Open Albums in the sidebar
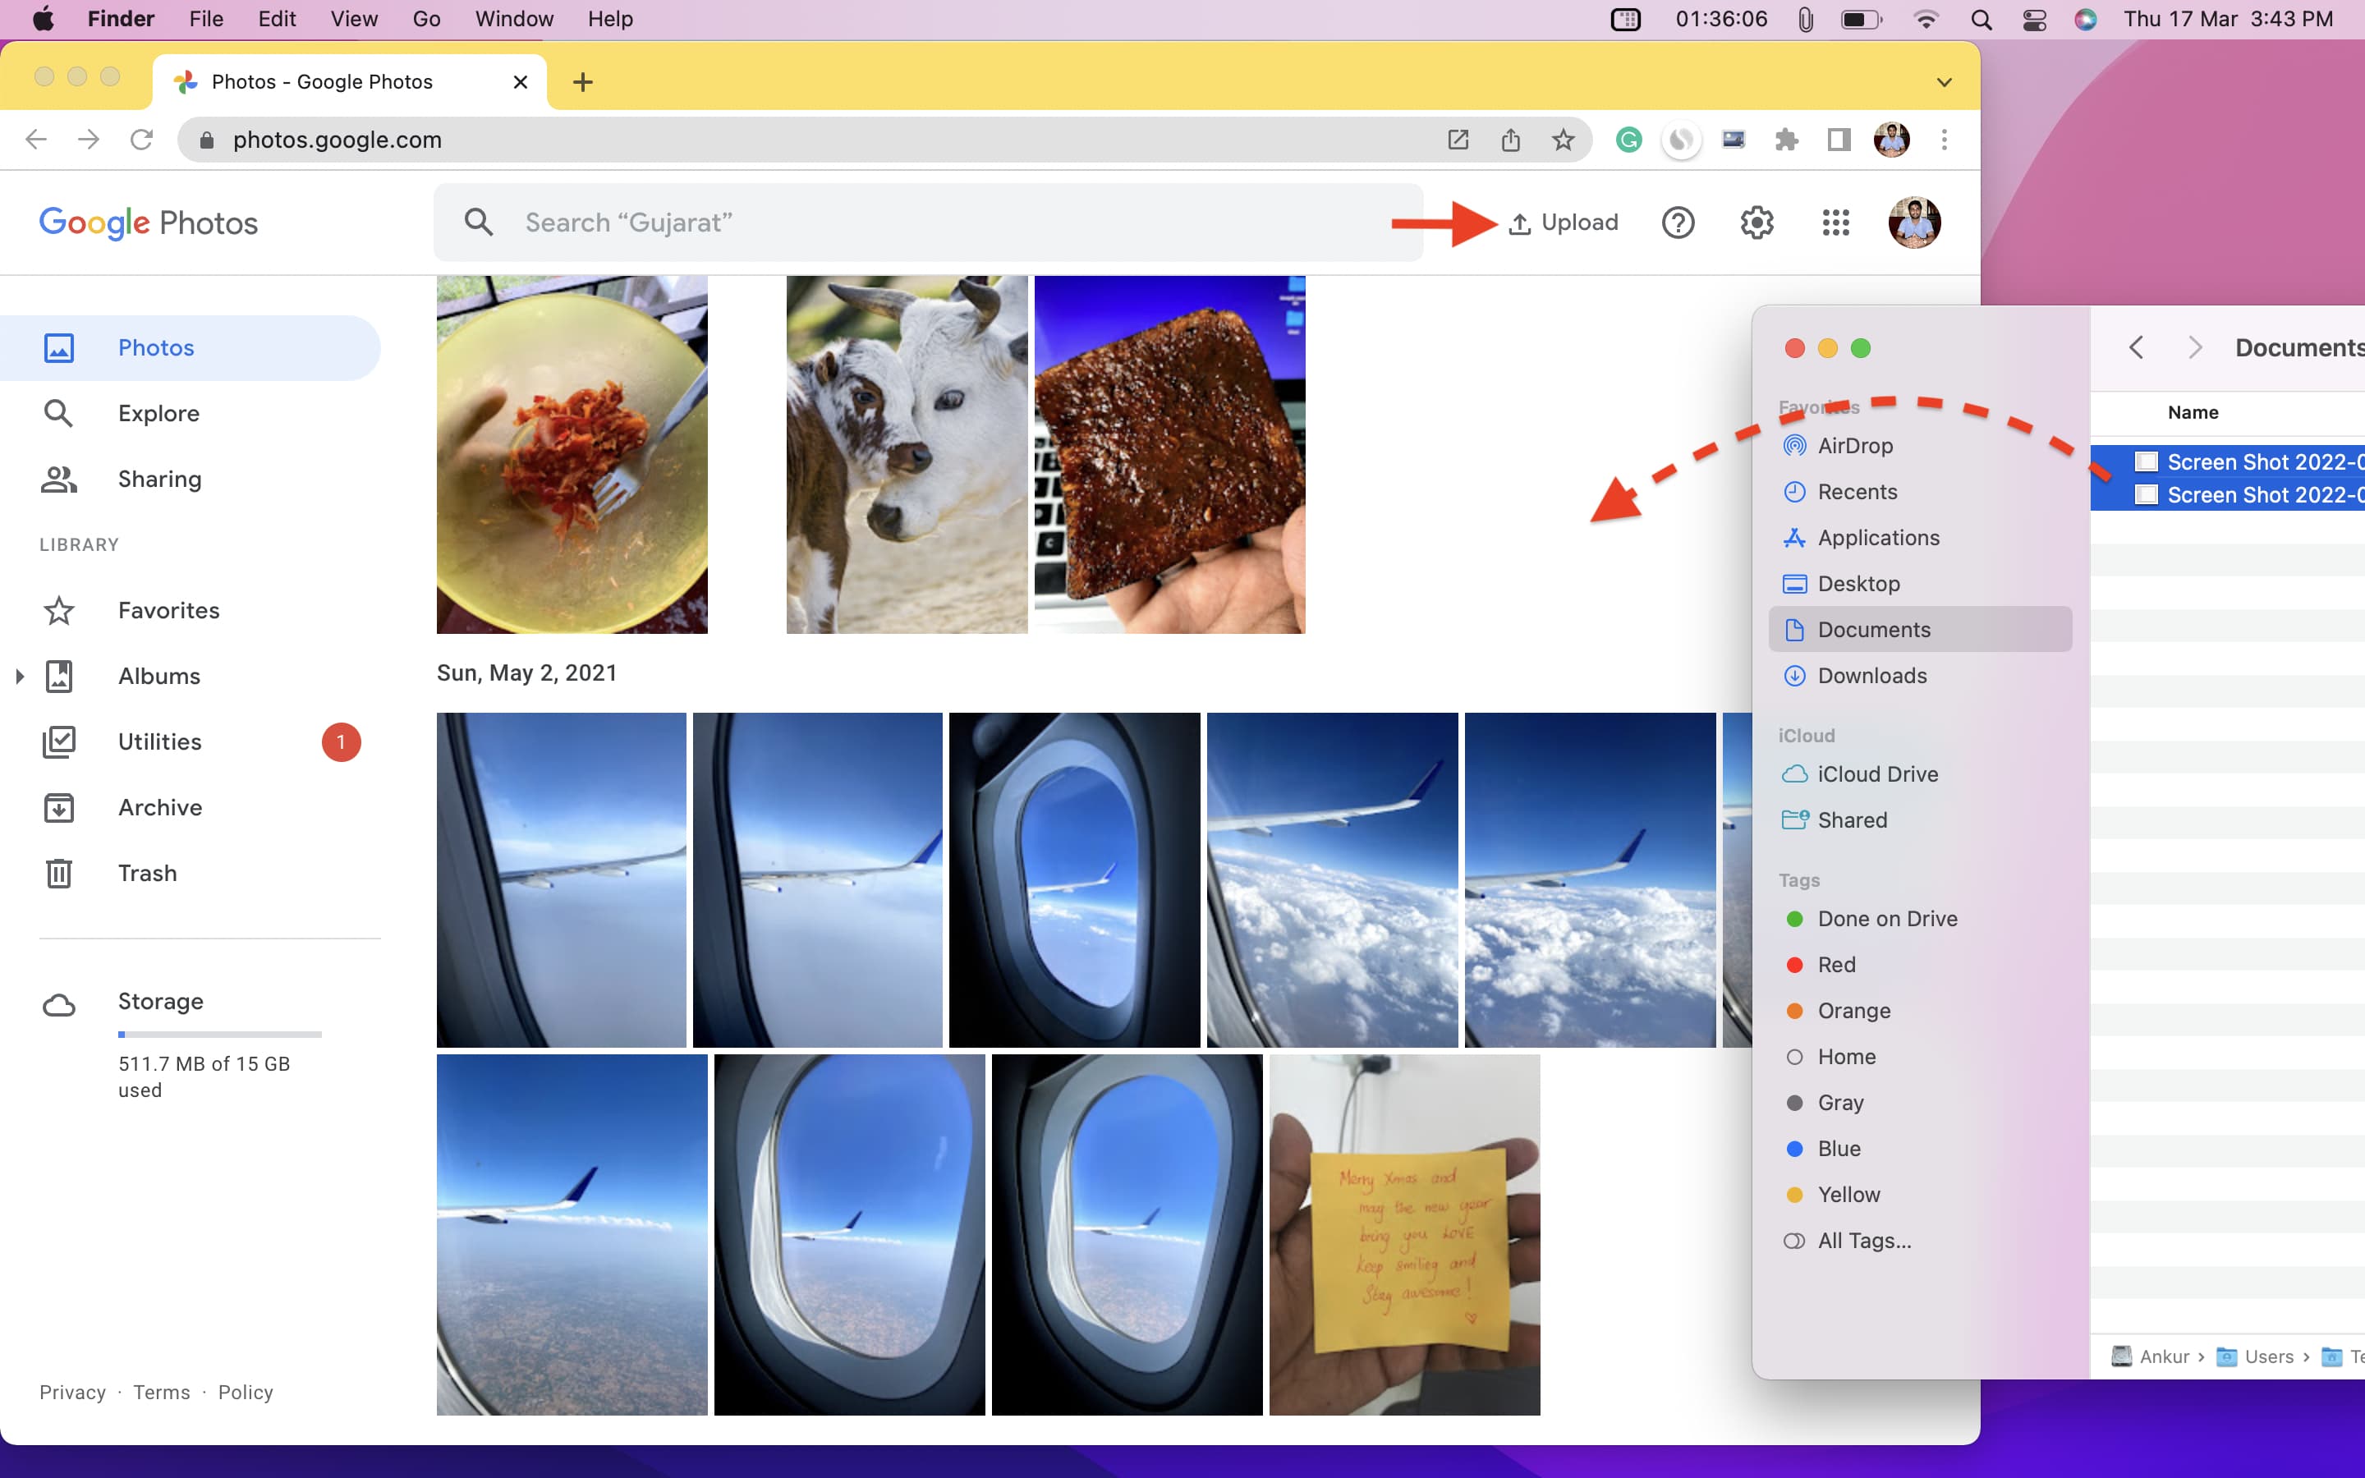 (x=159, y=676)
